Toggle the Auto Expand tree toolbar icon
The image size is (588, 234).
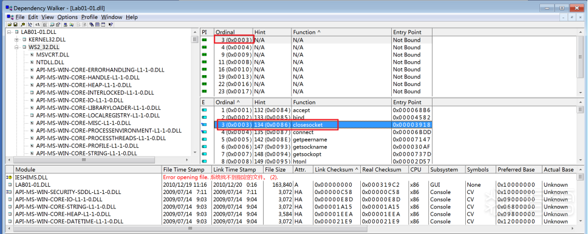(x=30, y=24)
